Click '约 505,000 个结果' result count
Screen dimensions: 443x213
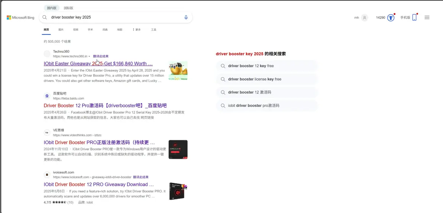[57, 42]
